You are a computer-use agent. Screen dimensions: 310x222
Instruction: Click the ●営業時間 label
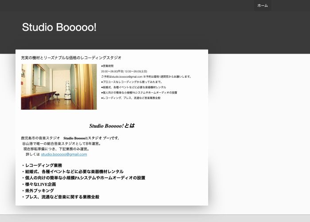pos(107,66)
